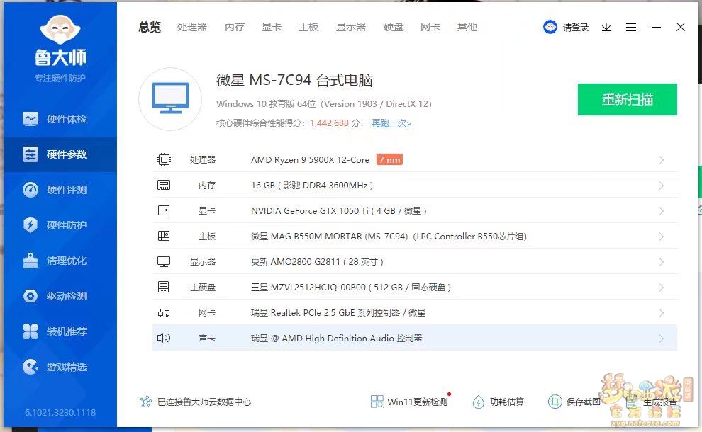Image resolution: width=702 pixels, height=432 pixels.
Task: Expand the 声卡 row chevron
Action: 662,339
